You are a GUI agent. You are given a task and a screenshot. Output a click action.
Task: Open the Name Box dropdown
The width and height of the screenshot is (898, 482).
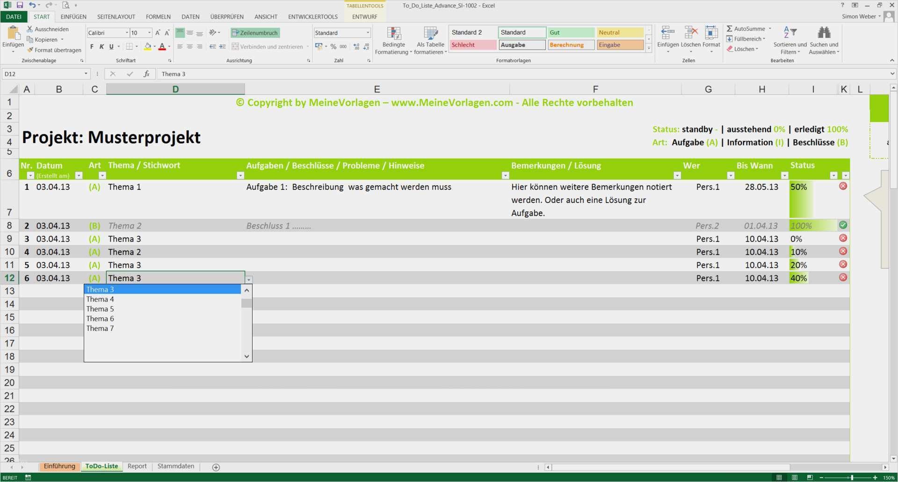coord(86,73)
